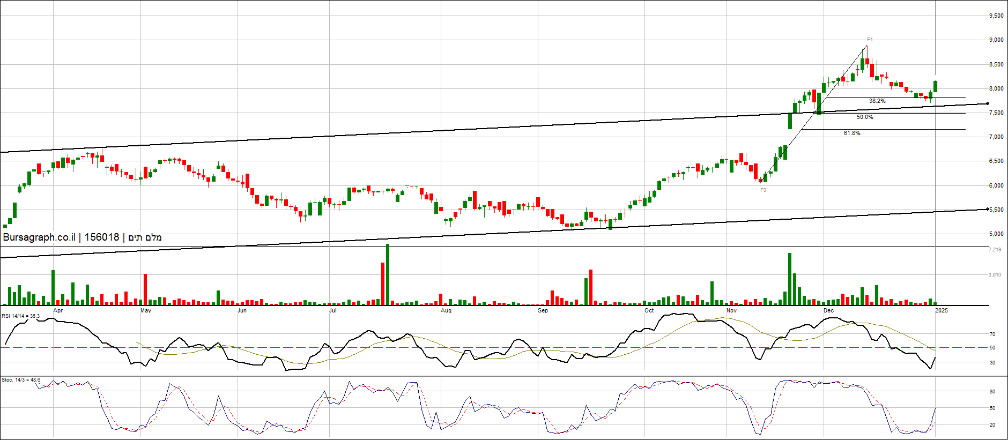The width and height of the screenshot is (1008, 440).
Task: Select the diamond handle on lower trend line
Action: (x=987, y=209)
